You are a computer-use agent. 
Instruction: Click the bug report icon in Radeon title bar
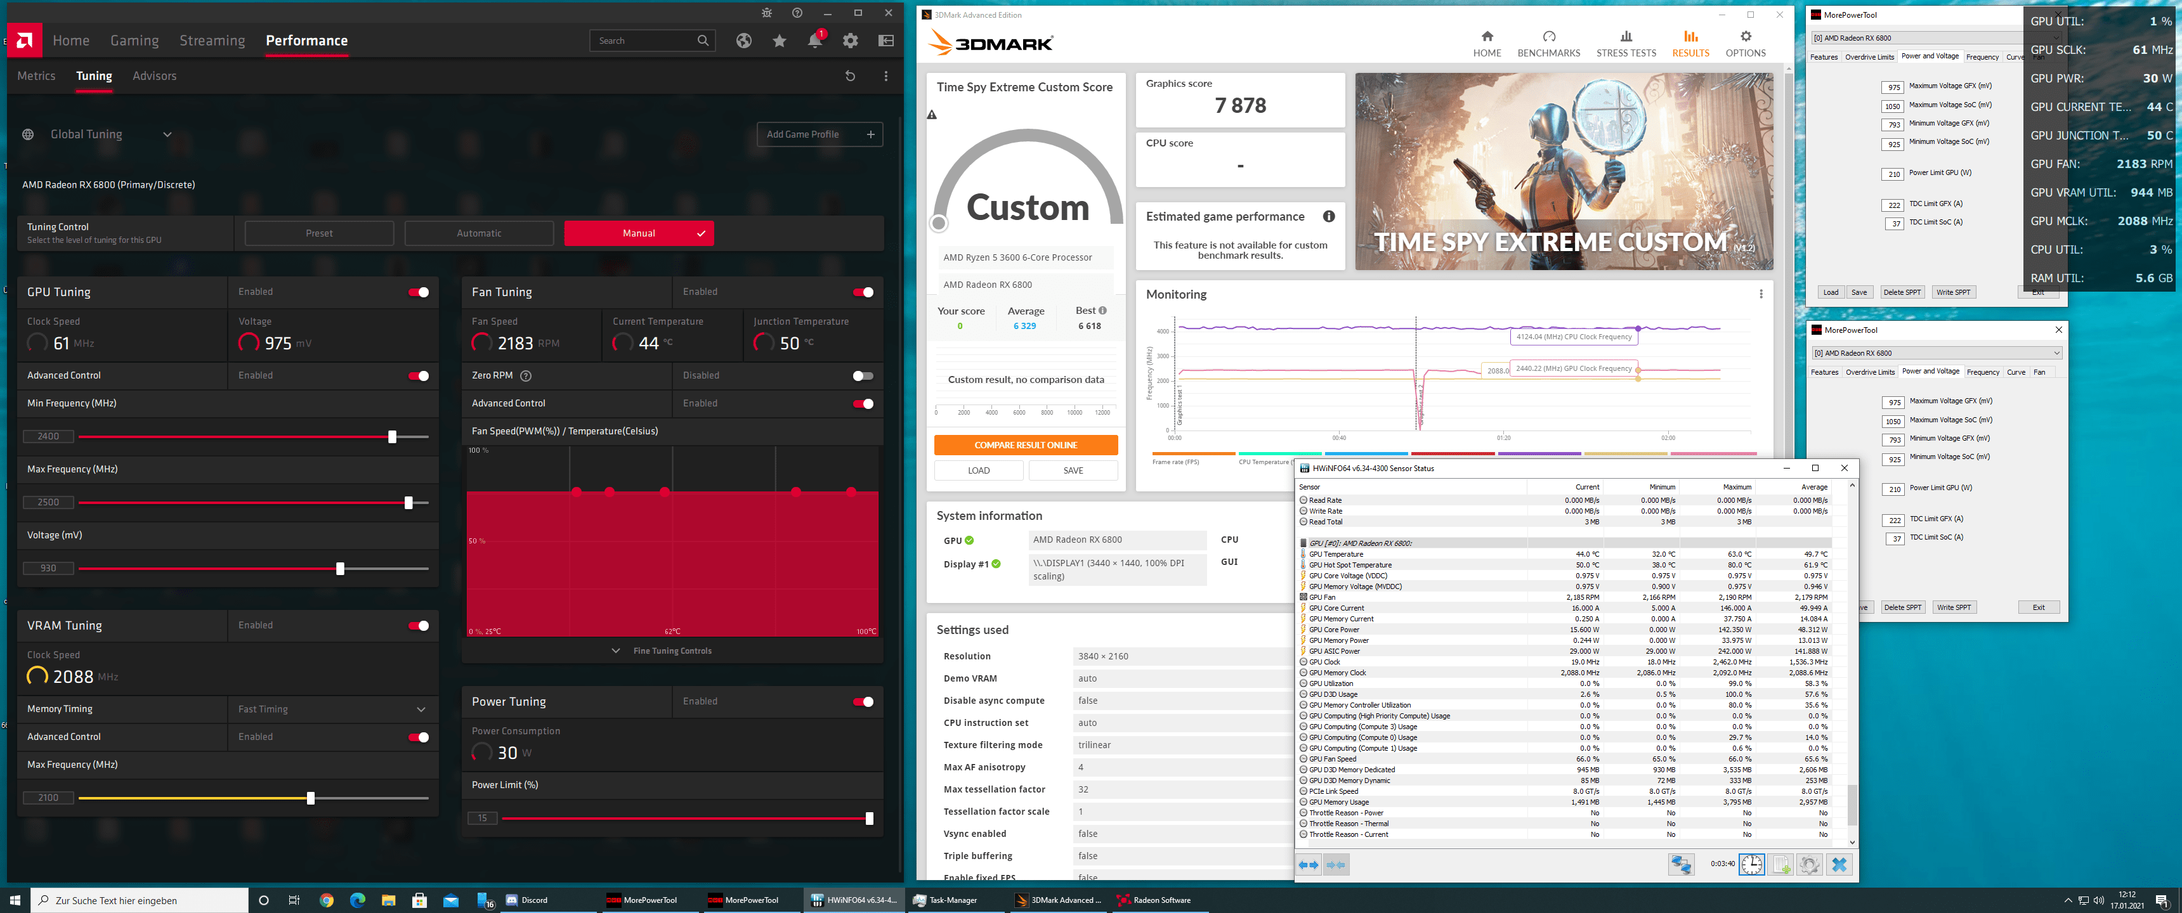tap(767, 13)
